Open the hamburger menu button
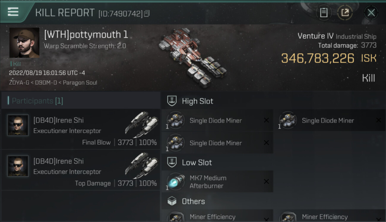The height and width of the screenshot is (222, 386). (x=13, y=12)
